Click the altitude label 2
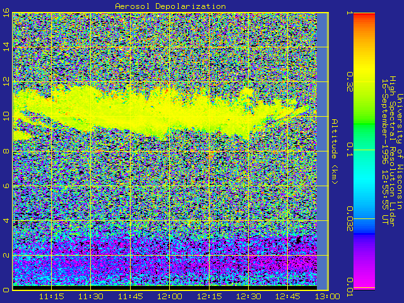 click(x=6, y=255)
